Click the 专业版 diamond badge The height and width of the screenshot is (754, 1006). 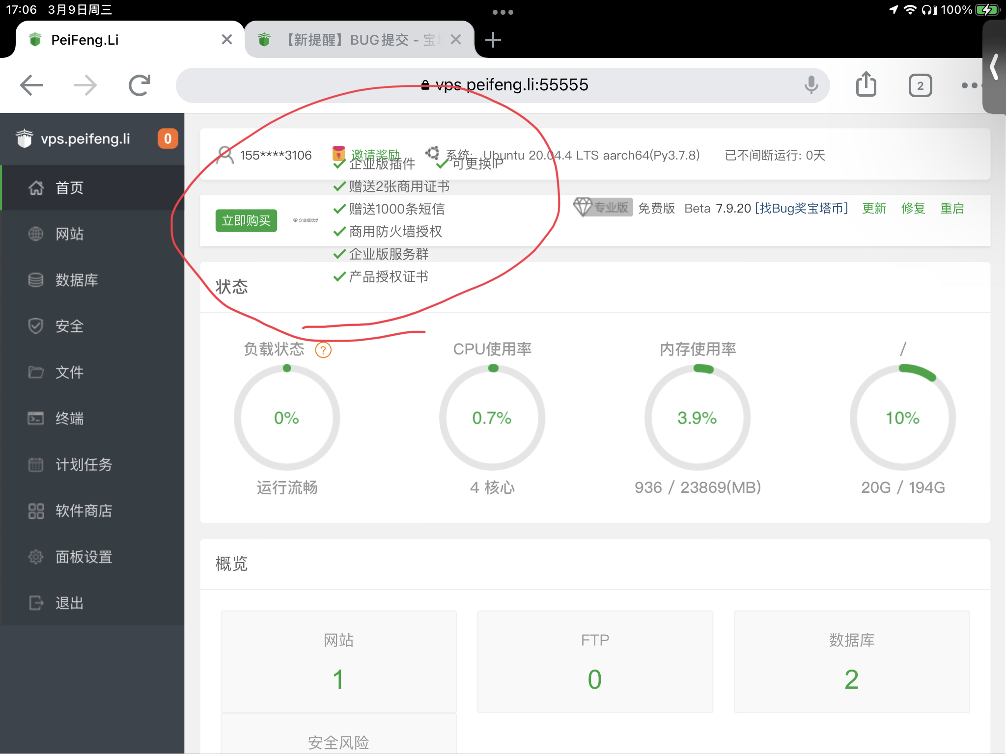click(603, 207)
